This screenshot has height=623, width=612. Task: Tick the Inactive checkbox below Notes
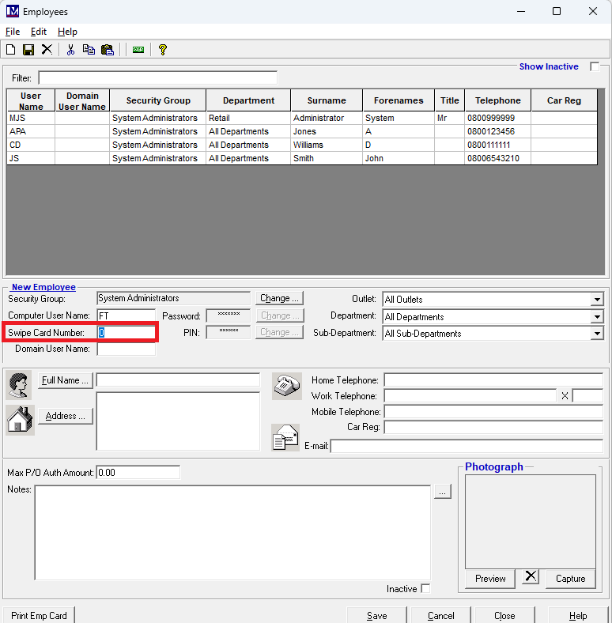[x=425, y=589]
